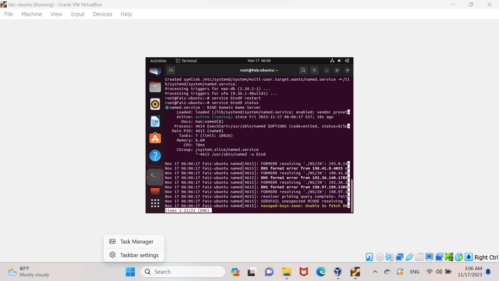Click the sync update tray icon
This screenshot has height=281, width=499.
(x=400, y=272)
